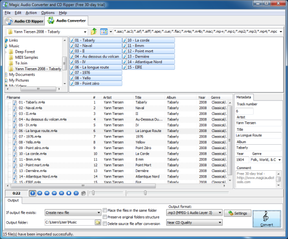288x239 pixels.
Task: Select To Join folder in tree
Action: (21, 63)
